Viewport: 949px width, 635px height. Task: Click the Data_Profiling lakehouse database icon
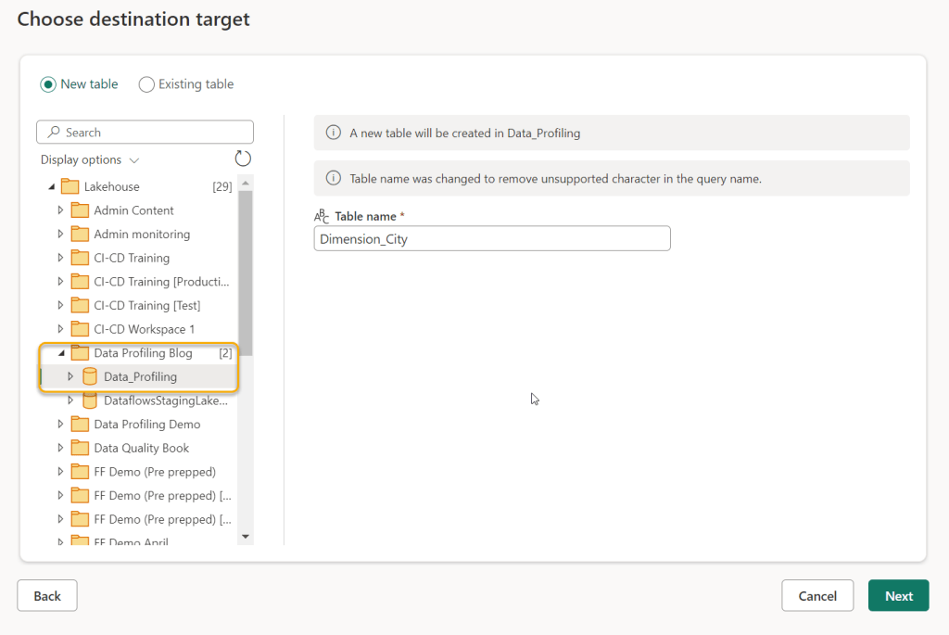pyautogui.click(x=90, y=376)
